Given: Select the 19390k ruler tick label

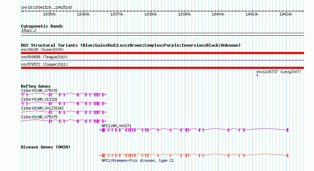Looking at the screenshot, I should click(185, 14).
